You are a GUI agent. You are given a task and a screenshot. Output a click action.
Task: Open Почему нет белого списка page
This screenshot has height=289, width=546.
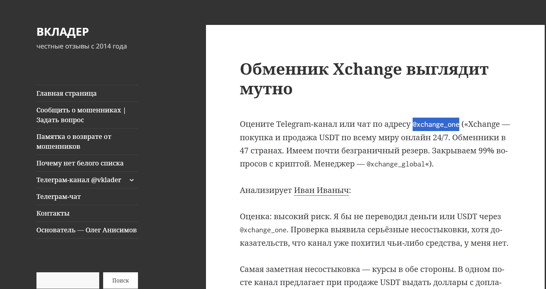point(80,163)
